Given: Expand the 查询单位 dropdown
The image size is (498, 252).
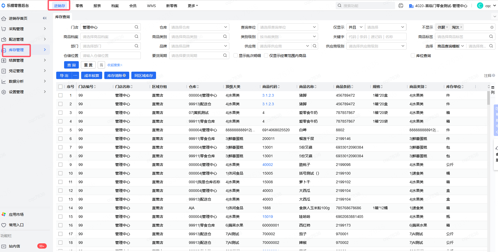Looking at the screenshot, I should click(288, 27).
